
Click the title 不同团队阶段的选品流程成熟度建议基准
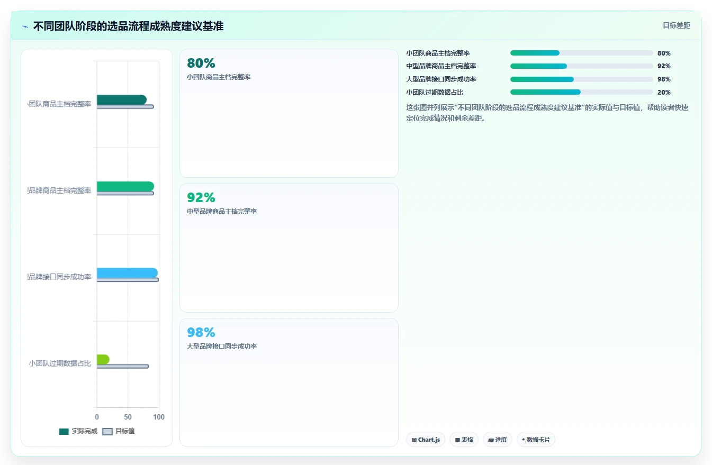pos(128,26)
